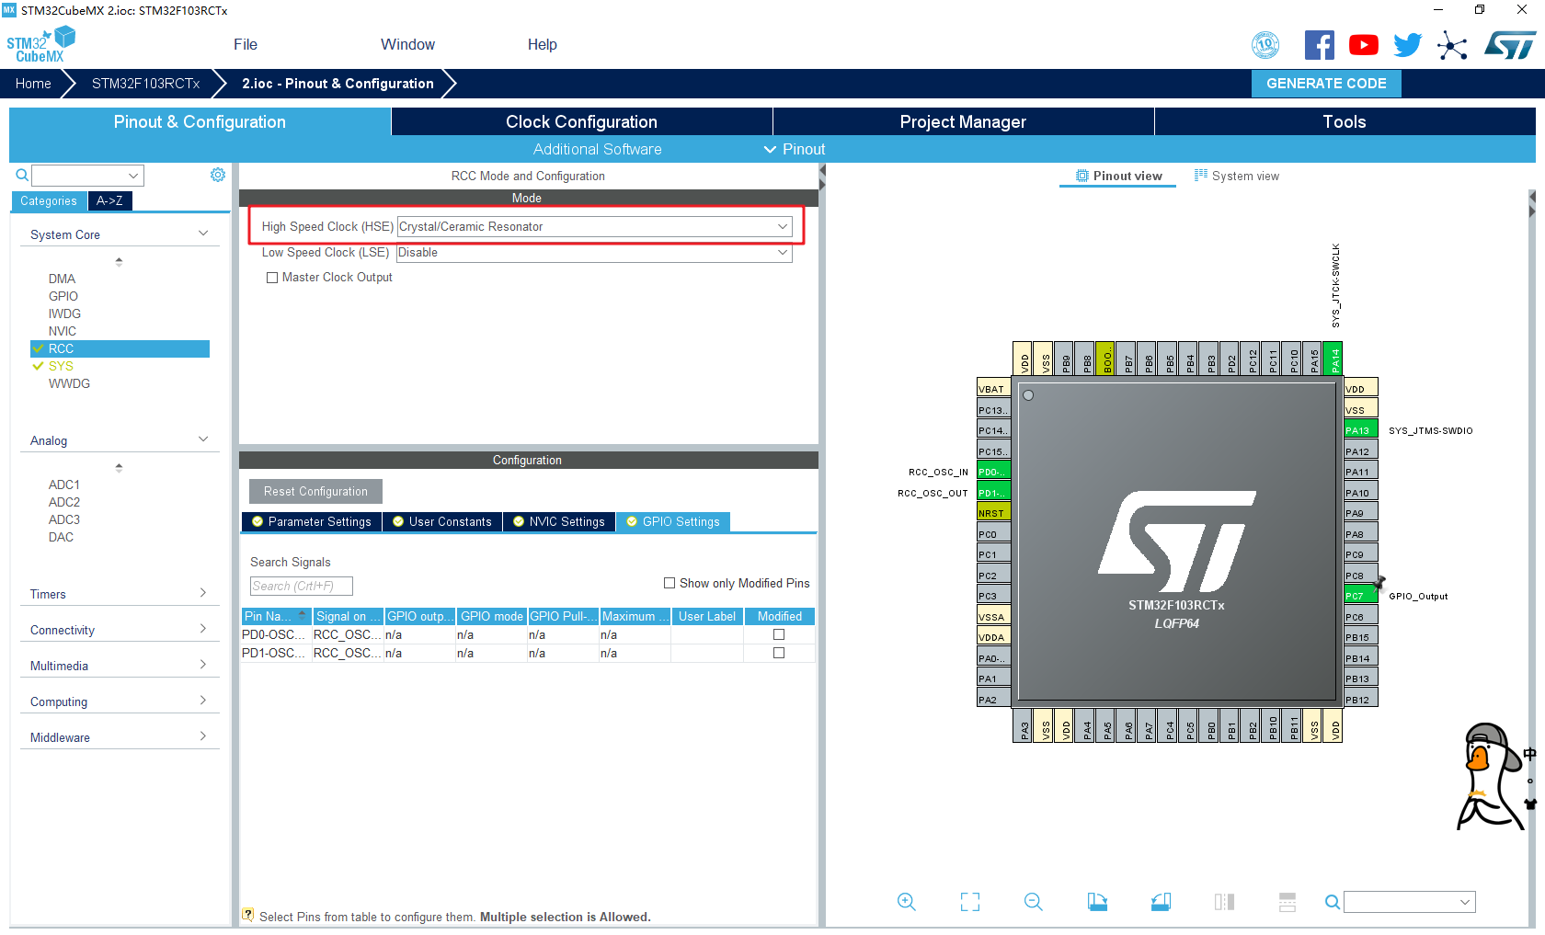This screenshot has height=935, width=1545.
Task: Click the STM32F103RCTx breadcrumb
Action: click(x=145, y=84)
